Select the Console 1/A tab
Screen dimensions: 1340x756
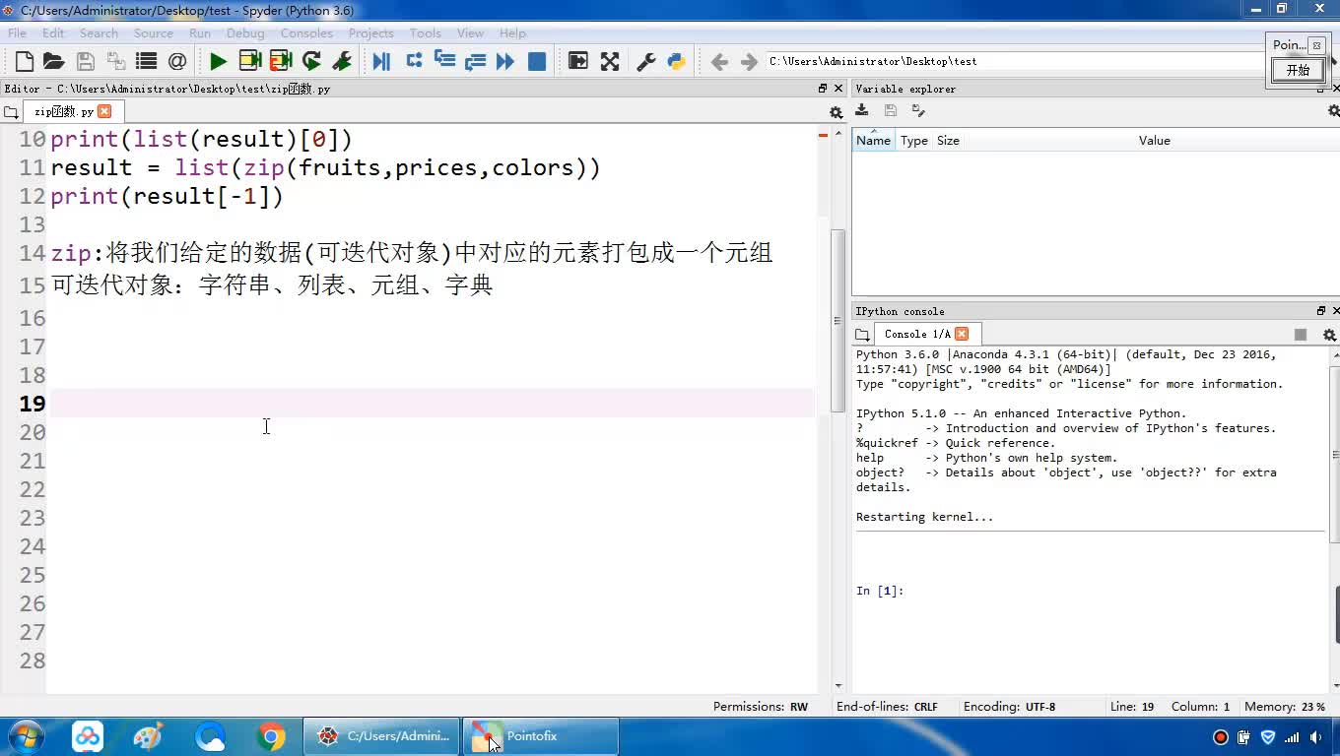click(916, 335)
